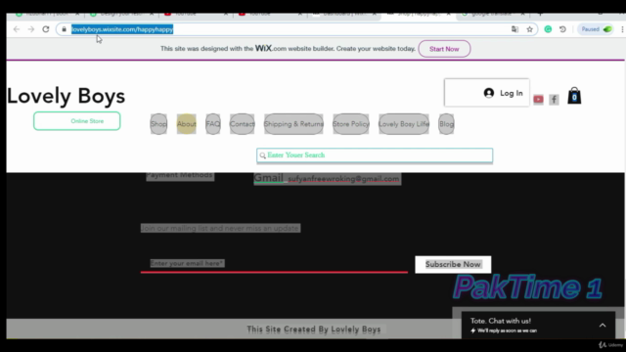Viewport: 626px width, 352px height.
Task: Select the address bar URL text
Action: coord(122,29)
